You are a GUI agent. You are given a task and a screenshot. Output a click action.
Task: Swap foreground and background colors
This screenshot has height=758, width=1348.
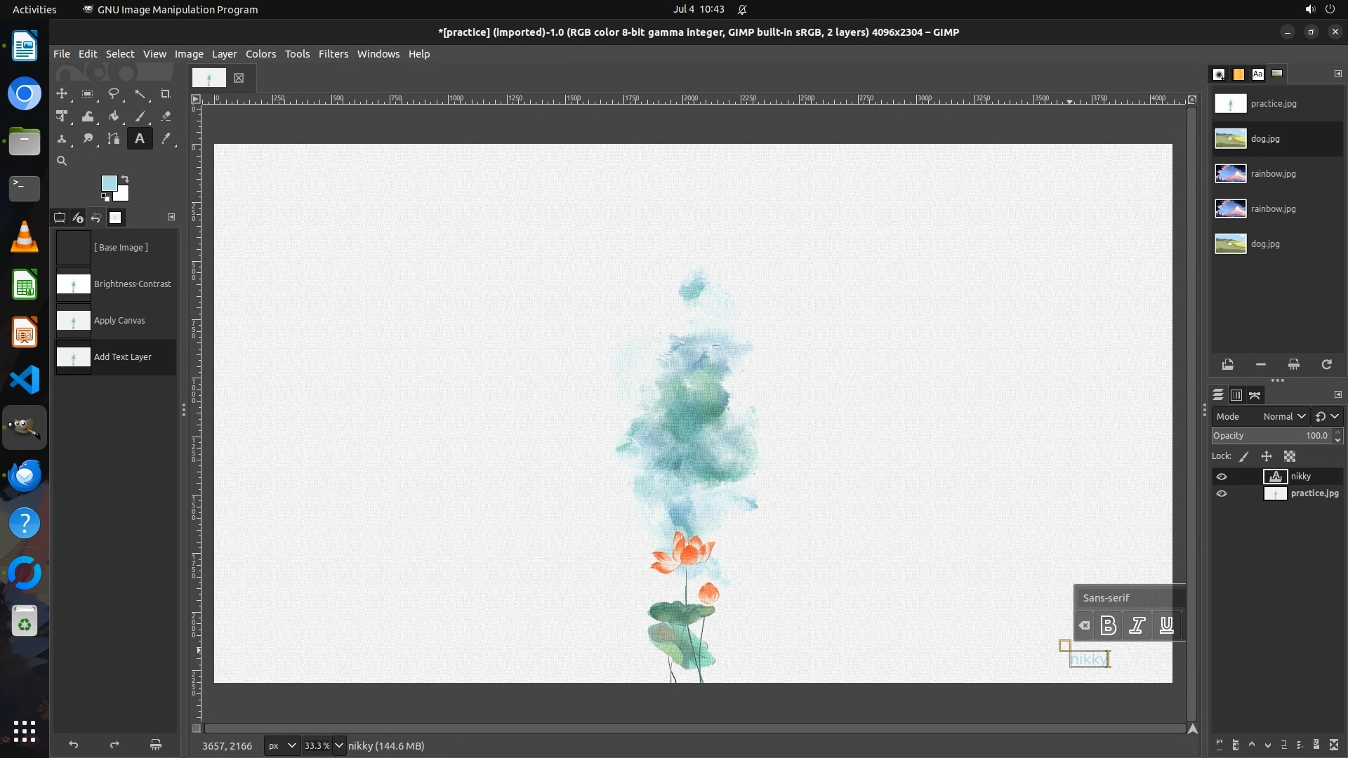tap(125, 178)
